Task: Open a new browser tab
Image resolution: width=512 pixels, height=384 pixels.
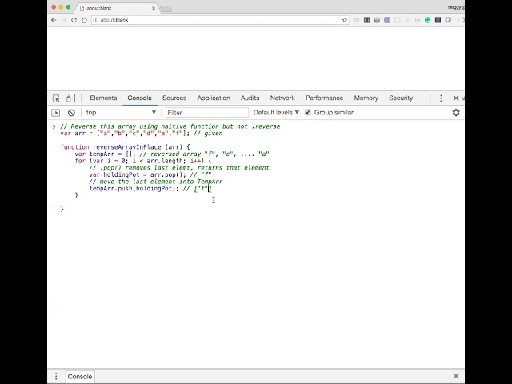Action: click(166, 9)
